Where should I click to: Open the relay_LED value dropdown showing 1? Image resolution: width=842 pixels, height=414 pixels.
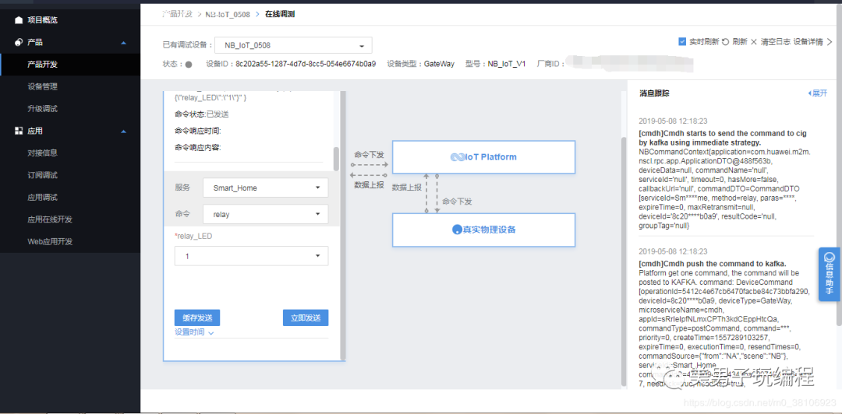pyautogui.click(x=251, y=256)
